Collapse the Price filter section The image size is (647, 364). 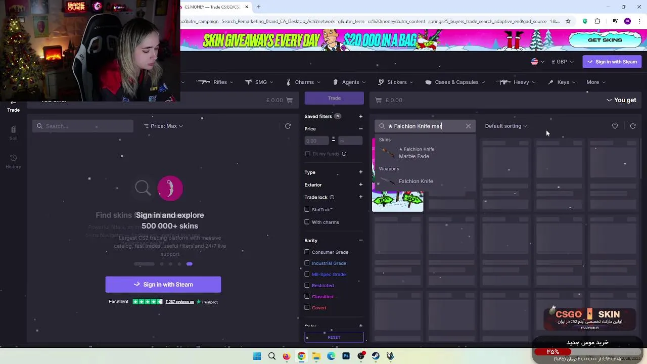click(360, 129)
